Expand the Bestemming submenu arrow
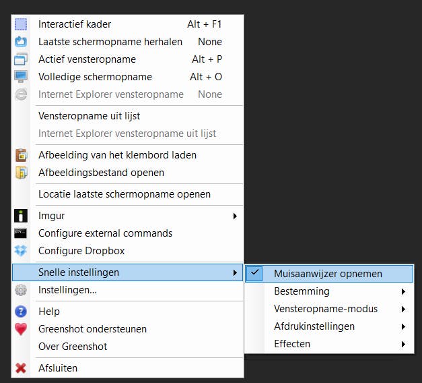Image resolution: width=422 pixels, height=383 pixels. click(x=403, y=291)
